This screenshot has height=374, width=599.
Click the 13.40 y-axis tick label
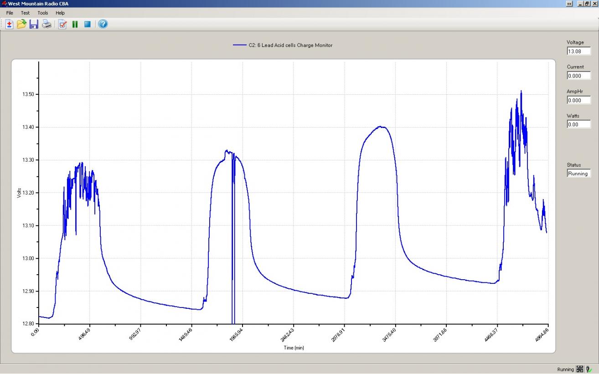pos(28,127)
